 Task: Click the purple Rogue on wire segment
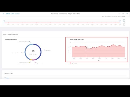click(x=34, y=60)
